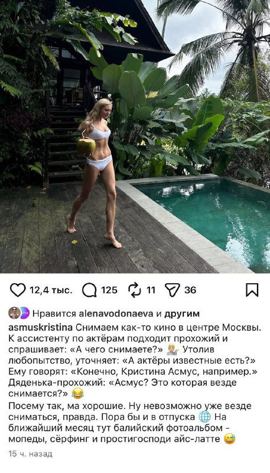The height and width of the screenshot is (473, 270).
Task: Click the sweat-smile emoji ending the caption
Action: (229, 439)
